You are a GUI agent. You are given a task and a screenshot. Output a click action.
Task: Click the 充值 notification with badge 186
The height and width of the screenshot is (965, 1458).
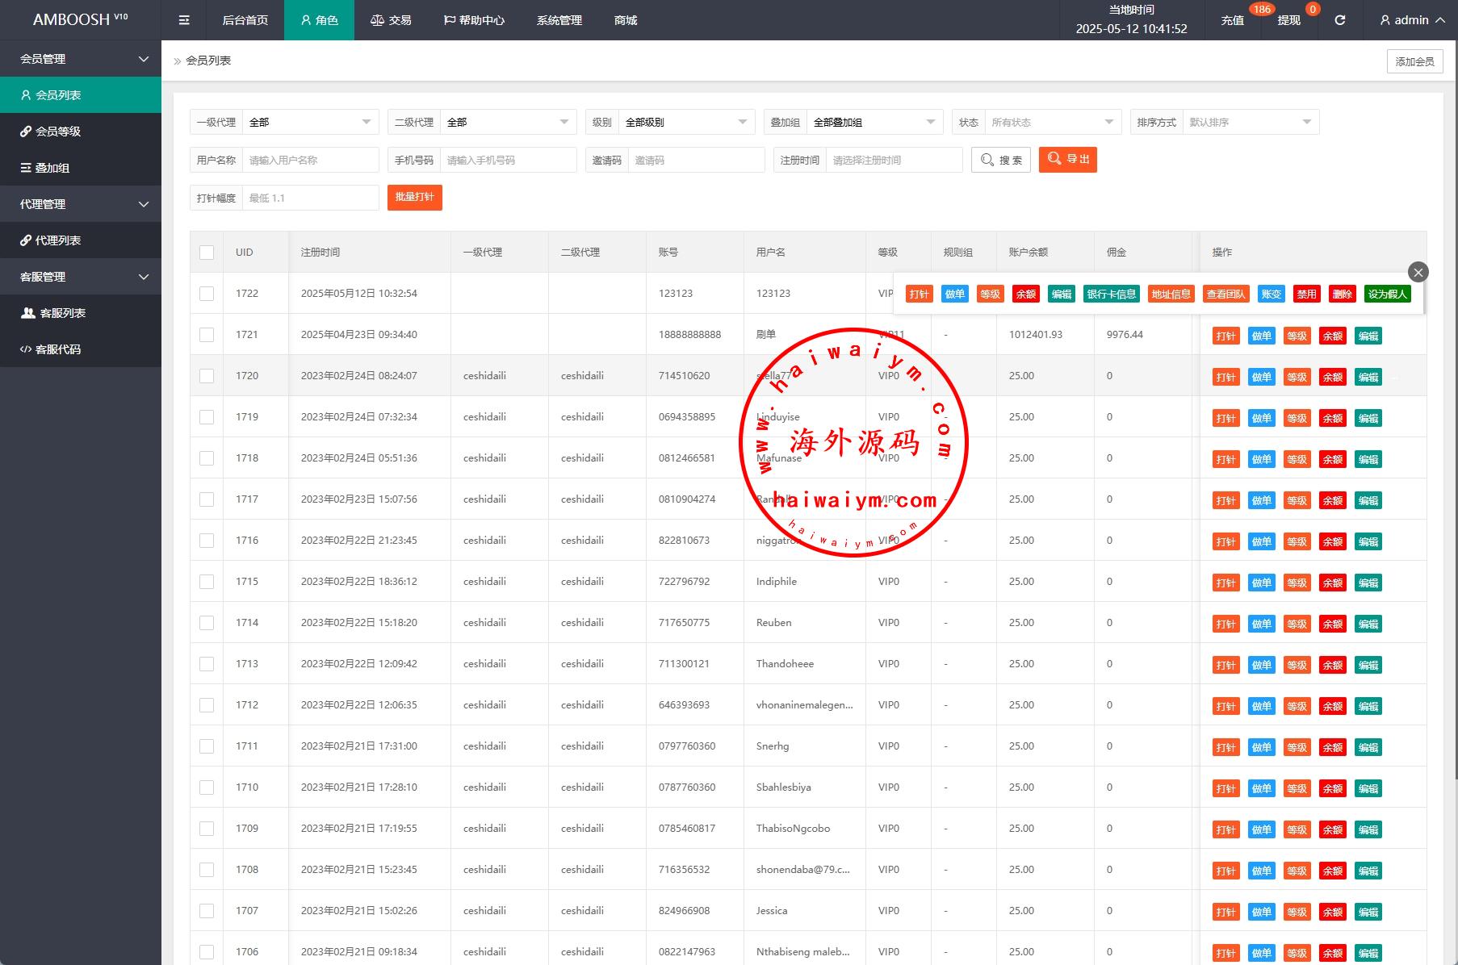pyautogui.click(x=1232, y=20)
